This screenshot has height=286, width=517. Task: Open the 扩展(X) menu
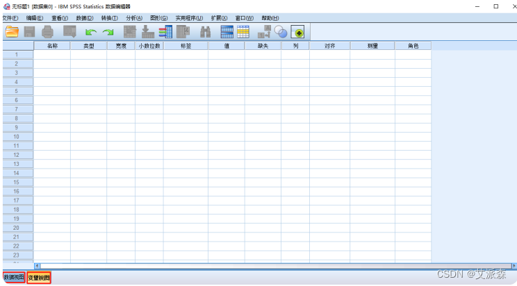click(220, 18)
